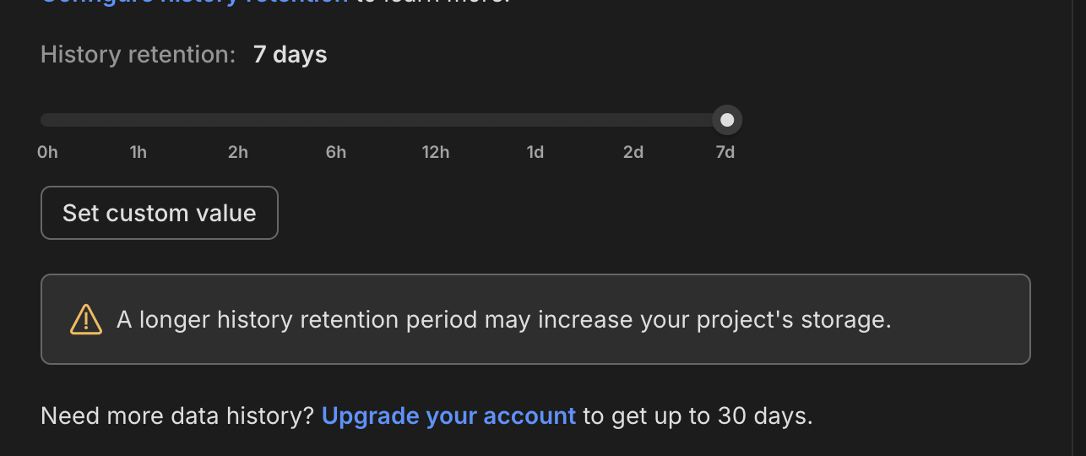Open the cut-off blue link above History retention
This screenshot has height=456, width=1086.
pos(194,3)
